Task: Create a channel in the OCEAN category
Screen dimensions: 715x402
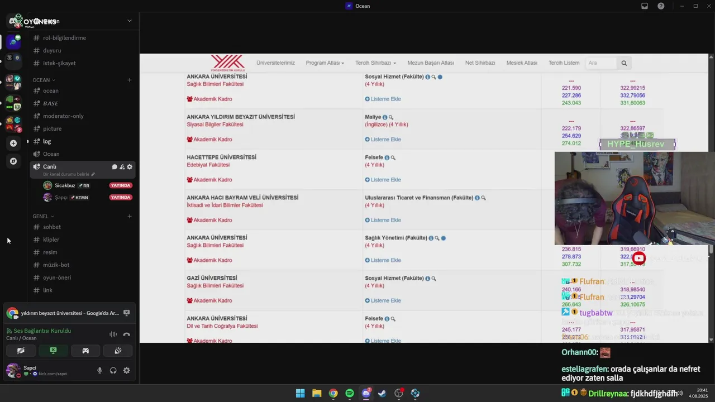Action: tap(130, 80)
